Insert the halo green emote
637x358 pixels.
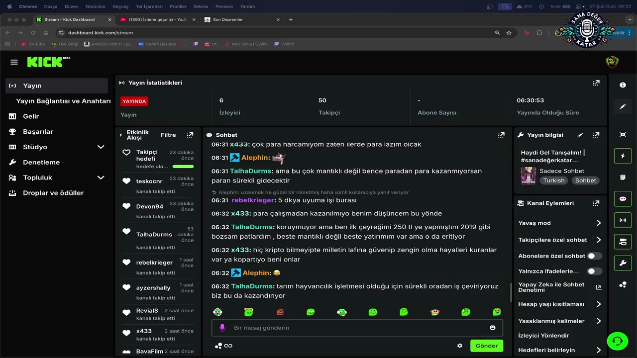248,312
